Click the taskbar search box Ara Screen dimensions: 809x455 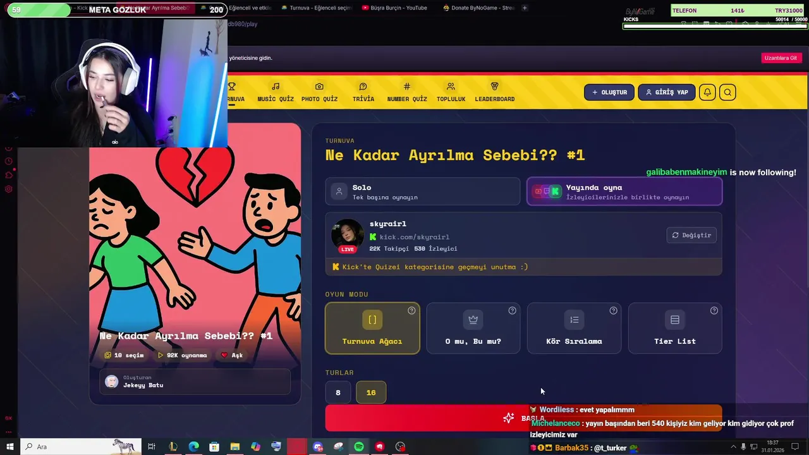(81, 447)
